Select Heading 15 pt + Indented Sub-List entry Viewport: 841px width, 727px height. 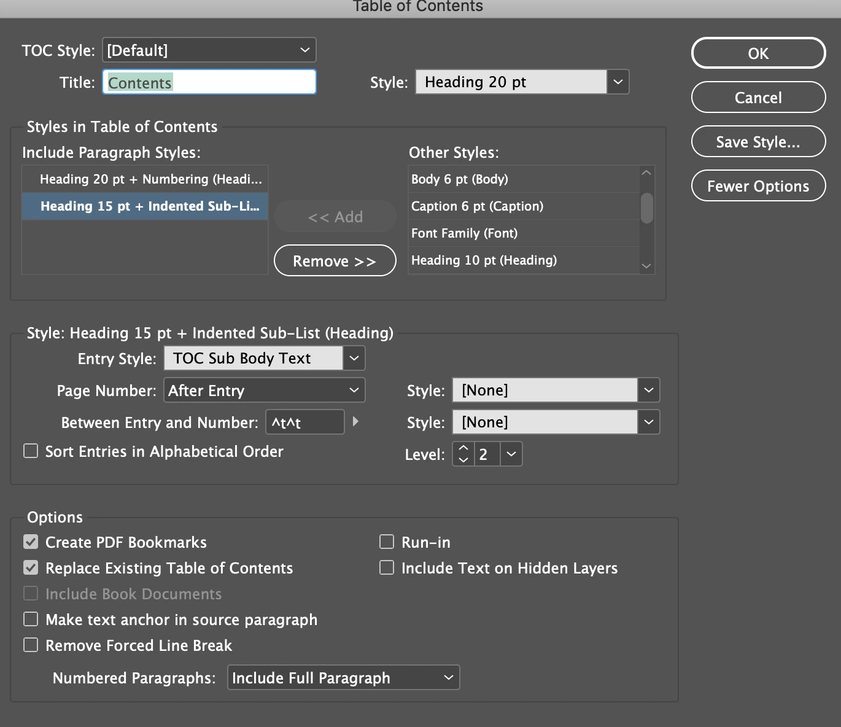145,206
